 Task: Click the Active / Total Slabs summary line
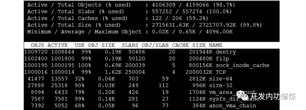click(129, 12)
